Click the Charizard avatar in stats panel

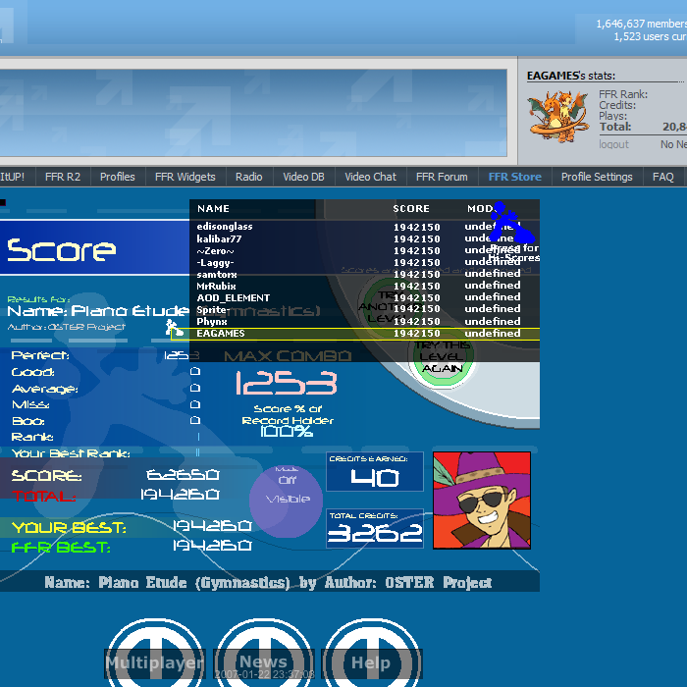[558, 115]
